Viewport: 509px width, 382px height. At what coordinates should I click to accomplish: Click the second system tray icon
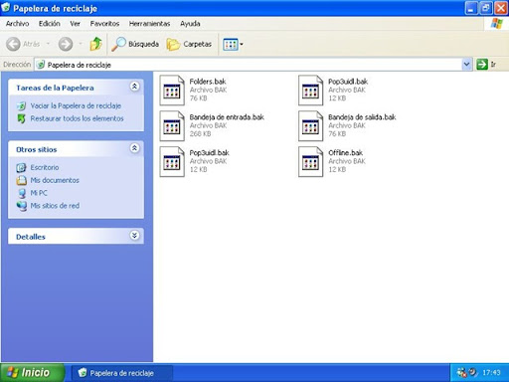tap(473, 373)
